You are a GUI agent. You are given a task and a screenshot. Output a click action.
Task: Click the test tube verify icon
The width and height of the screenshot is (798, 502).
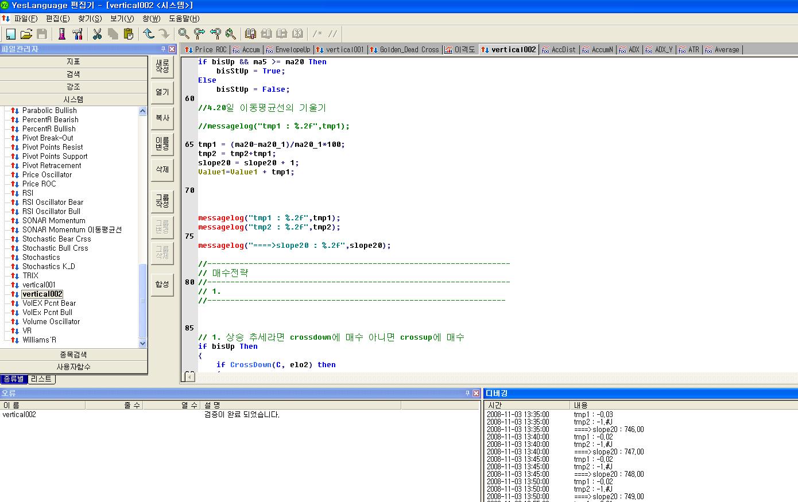pos(62,34)
